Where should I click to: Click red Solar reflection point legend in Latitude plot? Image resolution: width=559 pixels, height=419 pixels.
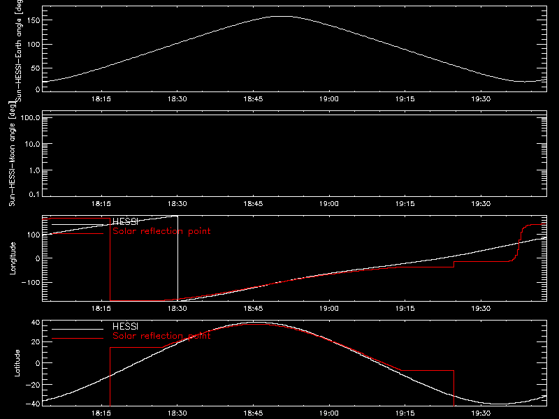[x=161, y=336]
